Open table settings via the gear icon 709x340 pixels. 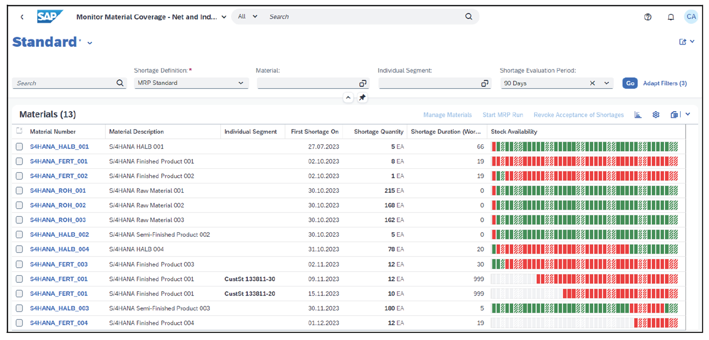(656, 114)
